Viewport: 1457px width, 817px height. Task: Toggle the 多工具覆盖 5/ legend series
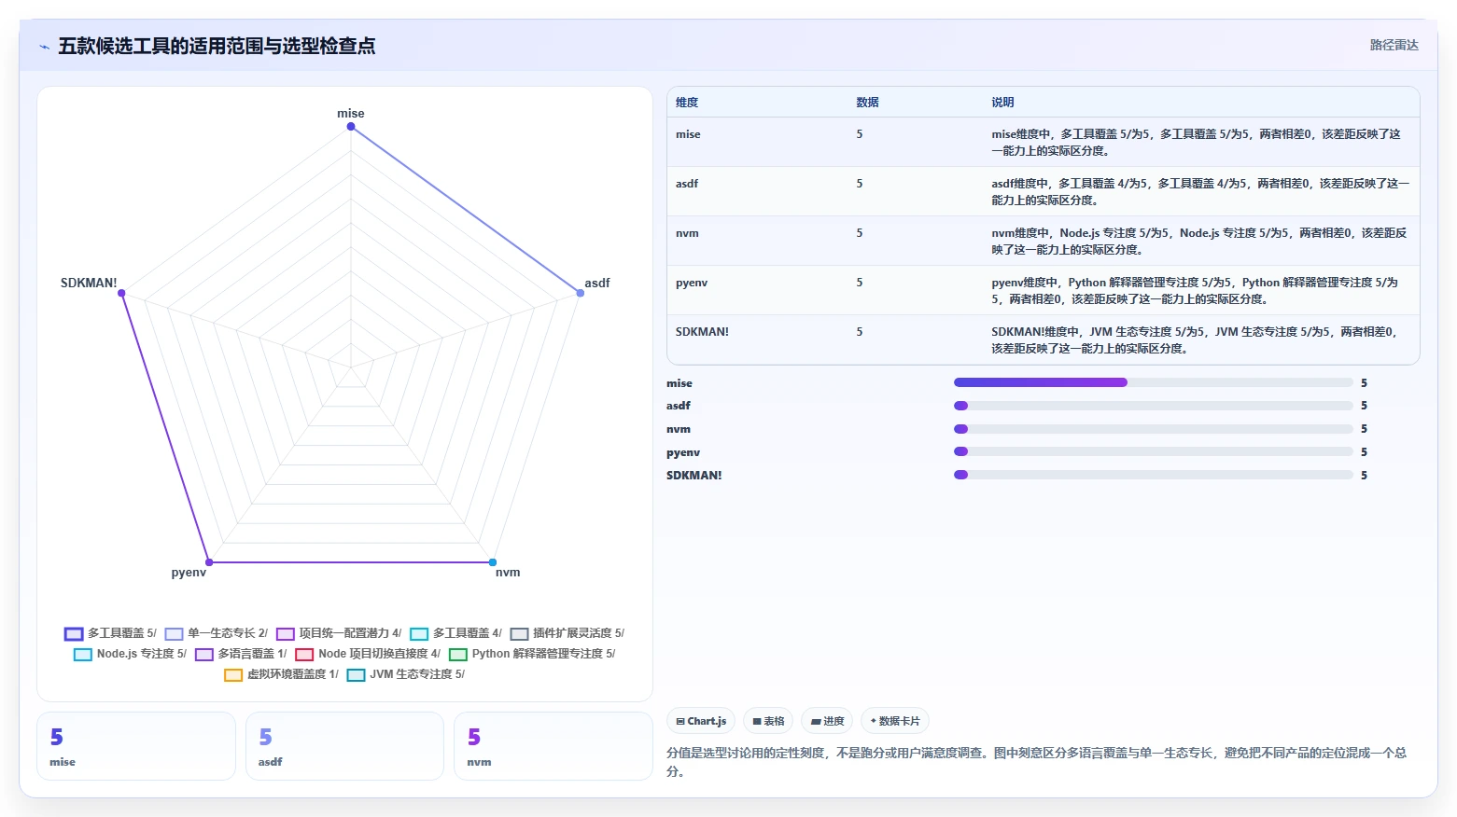coord(110,633)
